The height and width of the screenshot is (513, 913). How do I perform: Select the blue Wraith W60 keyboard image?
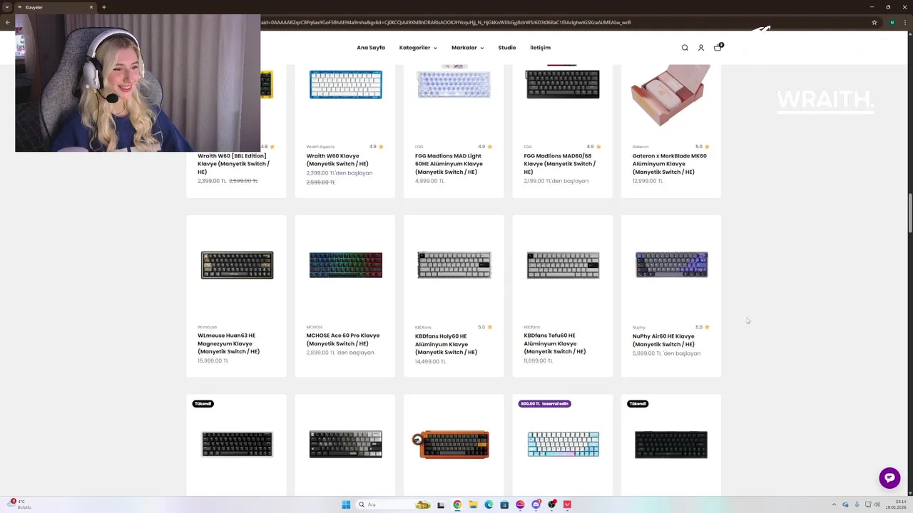point(345,85)
